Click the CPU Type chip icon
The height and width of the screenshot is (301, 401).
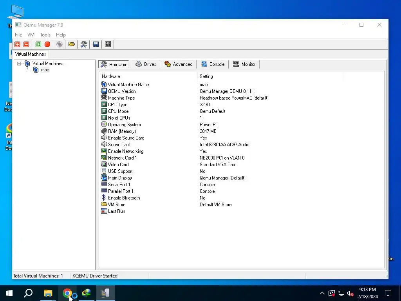coord(104,104)
